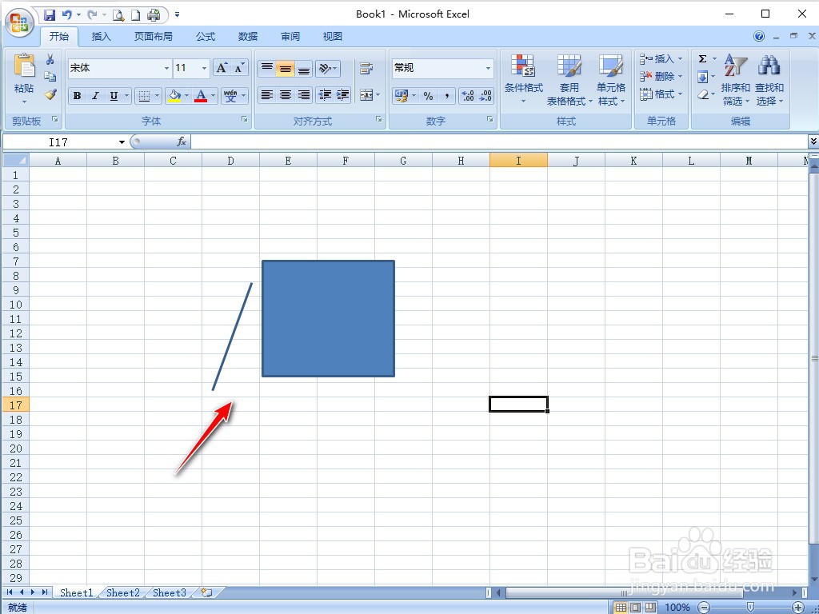Select the blue rectangle shape
This screenshot has height=614, width=819.
click(x=328, y=318)
